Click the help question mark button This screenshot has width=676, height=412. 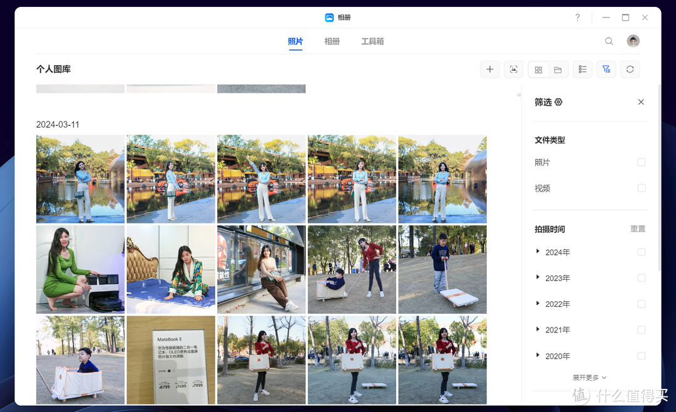pos(577,17)
